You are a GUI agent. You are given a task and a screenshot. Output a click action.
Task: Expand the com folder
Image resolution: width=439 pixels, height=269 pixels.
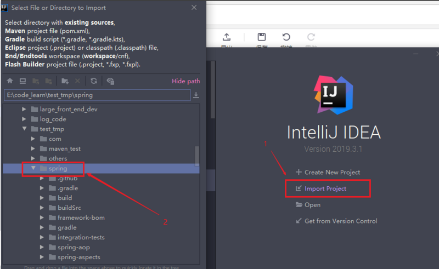click(33, 139)
